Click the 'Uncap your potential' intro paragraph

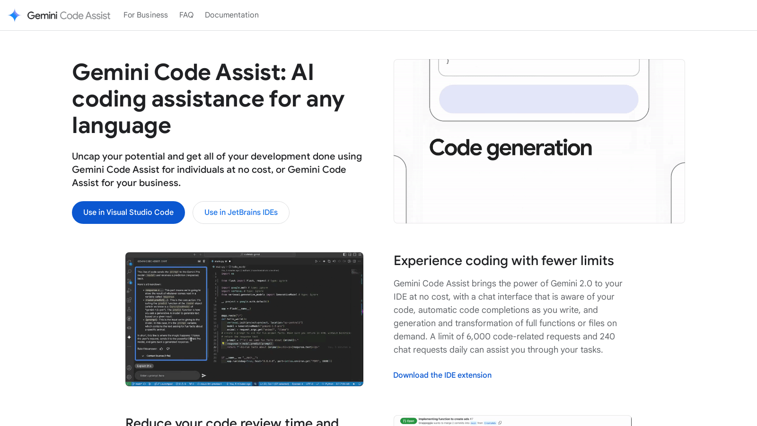click(217, 169)
